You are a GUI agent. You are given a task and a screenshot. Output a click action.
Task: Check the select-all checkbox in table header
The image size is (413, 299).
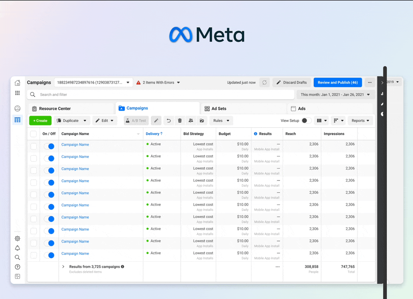33,134
